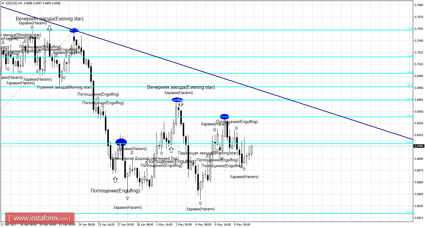The height and width of the screenshot is (228, 425).
Task: Click the 38.2 Fibonacci level label
Action: tap(410, 72)
